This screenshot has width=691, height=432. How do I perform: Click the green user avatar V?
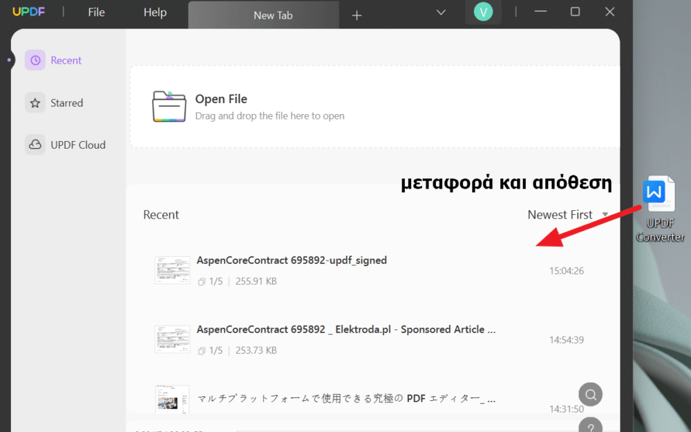pyautogui.click(x=483, y=12)
